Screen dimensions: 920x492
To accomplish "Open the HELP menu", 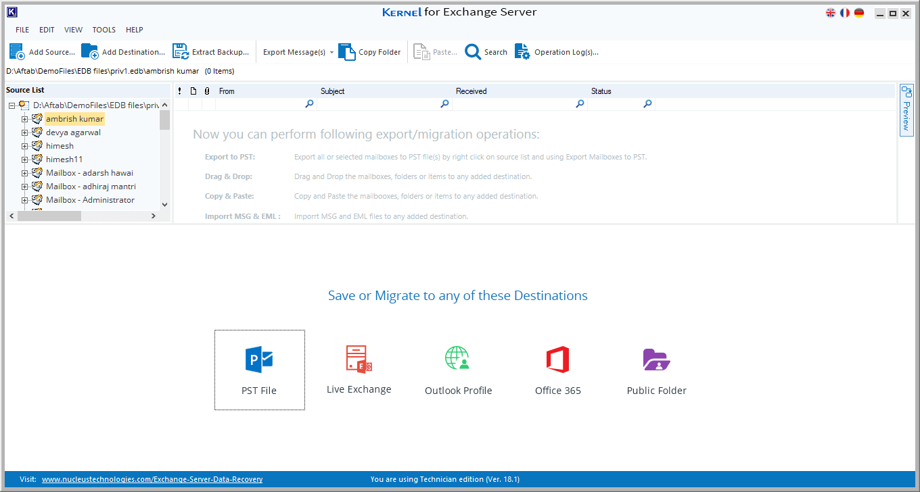I will point(135,30).
